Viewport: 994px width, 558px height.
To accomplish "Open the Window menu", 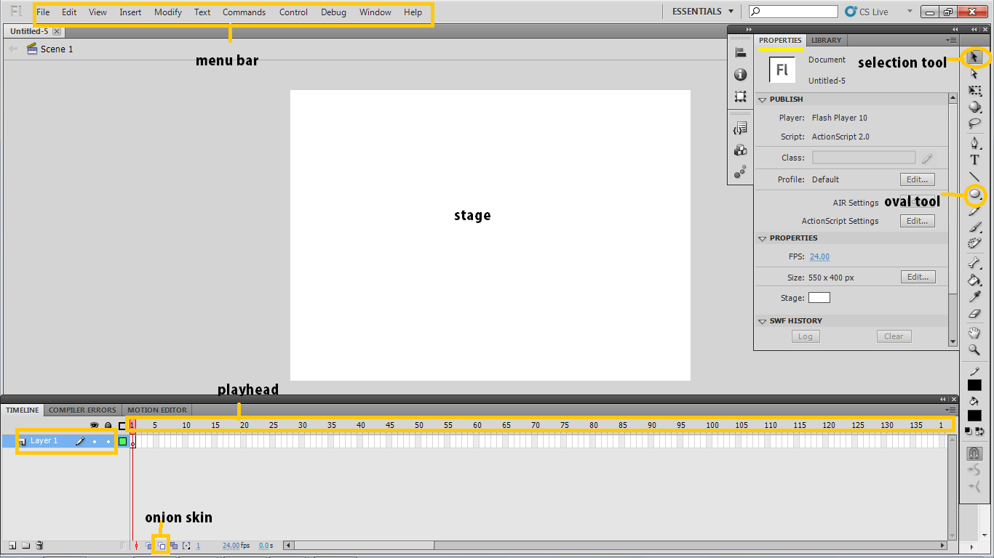I will tap(375, 12).
